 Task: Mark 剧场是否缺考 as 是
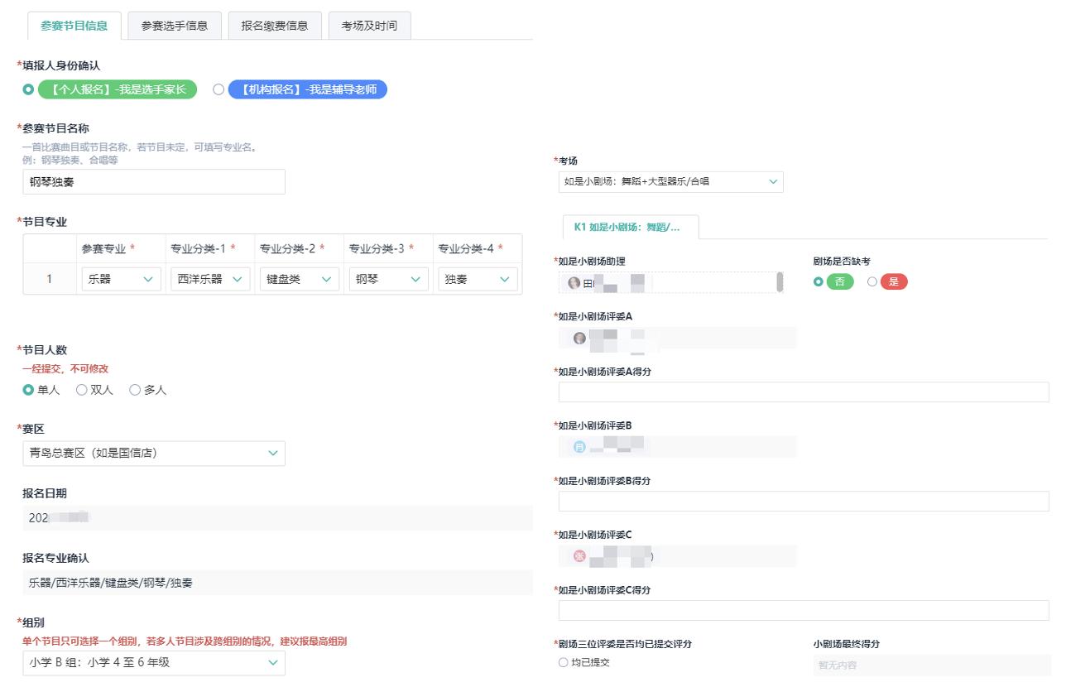pos(872,282)
